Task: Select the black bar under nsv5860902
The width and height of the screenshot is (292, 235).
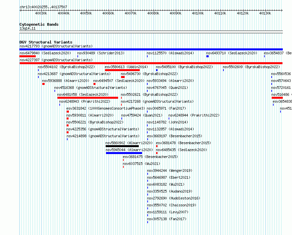Action: pos(122,146)
